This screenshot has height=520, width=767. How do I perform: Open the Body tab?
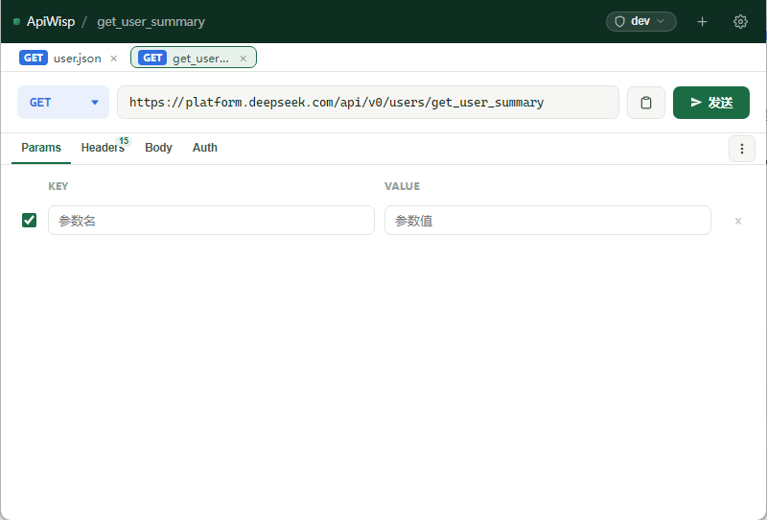click(x=158, y=148)
